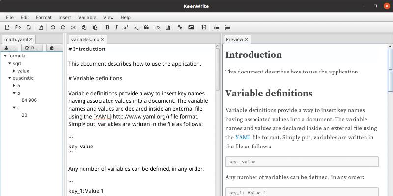Collapse the formula tree node

coord(5,56)
